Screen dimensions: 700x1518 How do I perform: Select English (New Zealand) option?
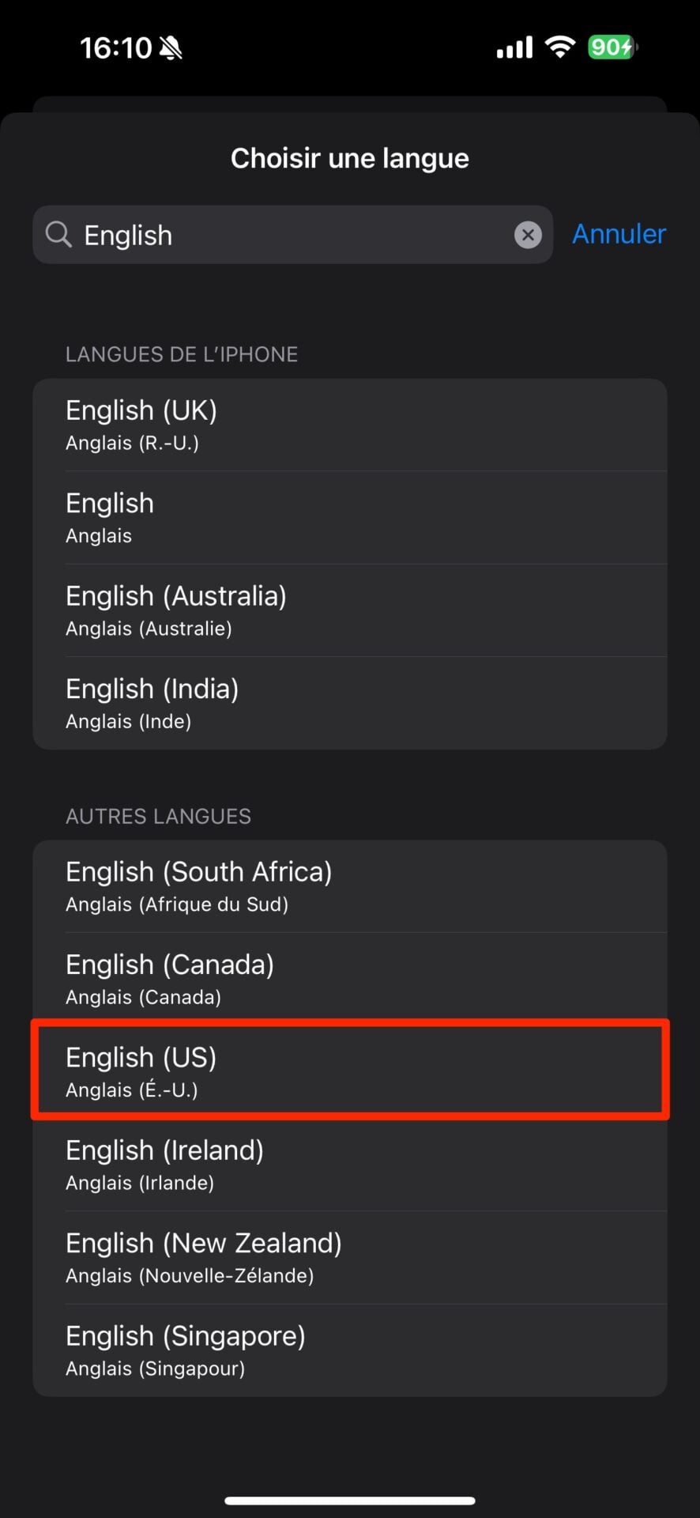pyautogui.click(x=350, y=1257)
